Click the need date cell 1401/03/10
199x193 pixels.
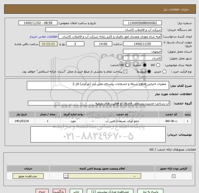(x=22, y=121)
